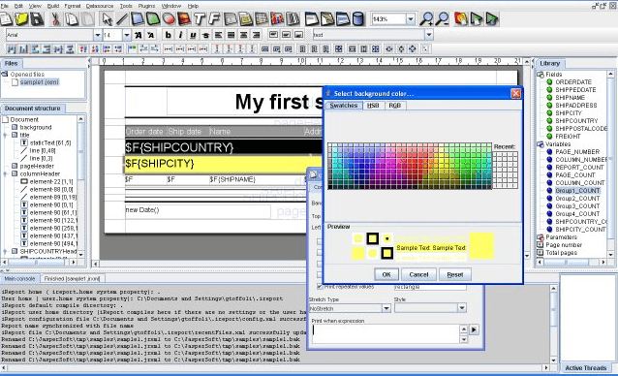Select Group1_COUNT variable in Library
This screenshot has width=618, height=376.
point(577,191)
